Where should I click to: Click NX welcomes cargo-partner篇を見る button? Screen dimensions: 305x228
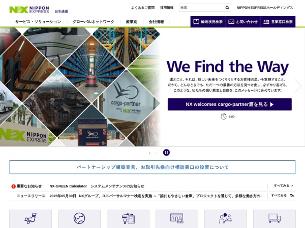[230, 104]
